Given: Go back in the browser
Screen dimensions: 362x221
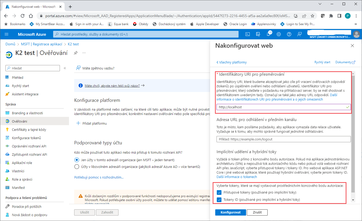Looking at the screenshot, I should [x=6, y=16].
